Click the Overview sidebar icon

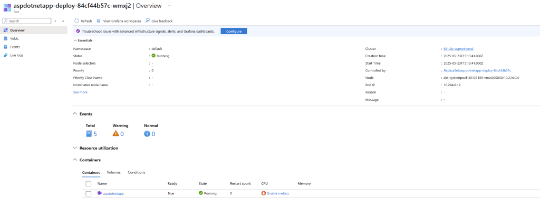click(x=5, y=30)
